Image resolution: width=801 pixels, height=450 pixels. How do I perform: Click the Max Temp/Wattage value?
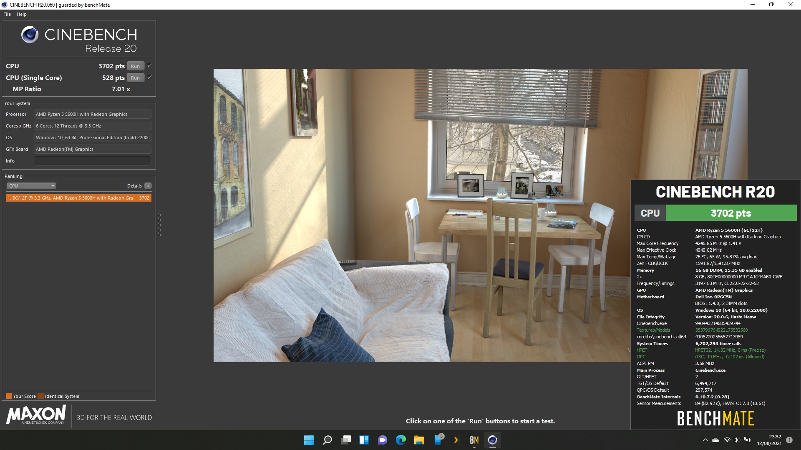726,257
